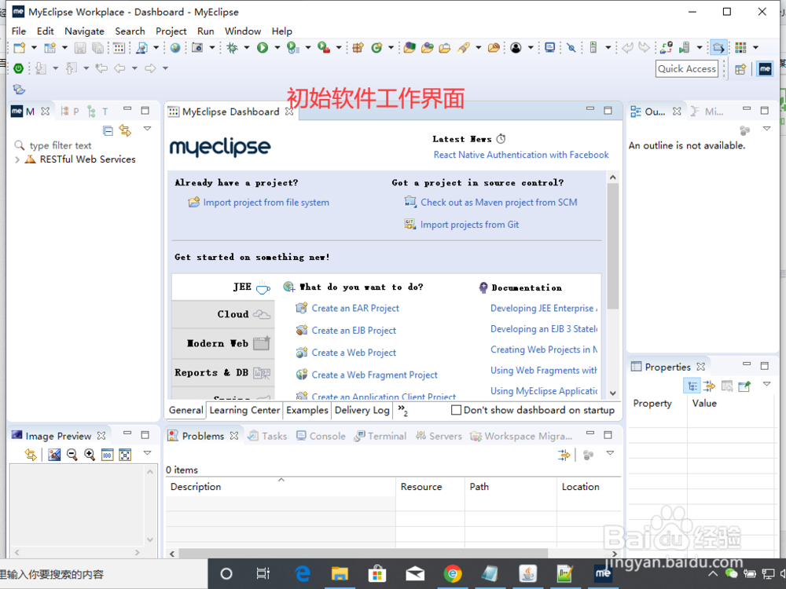Click the Last Edit Location arrow icon
This screenshot has width=786, height=589.
coord(101,68)
